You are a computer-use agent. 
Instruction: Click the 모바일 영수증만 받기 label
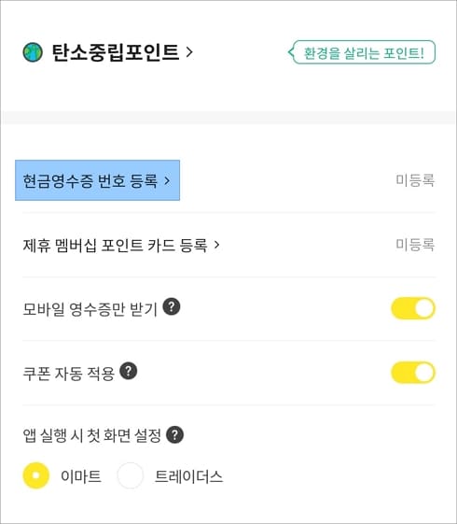90,309
